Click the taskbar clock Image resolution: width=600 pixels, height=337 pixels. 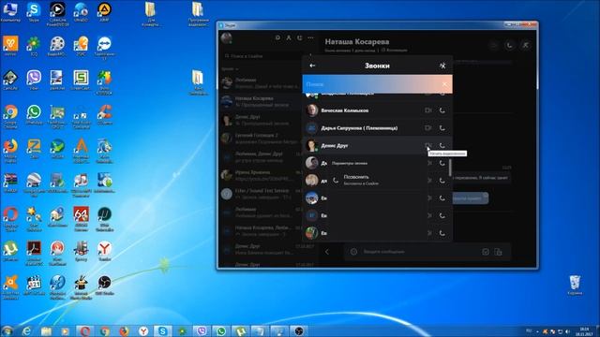coord(584,331)
